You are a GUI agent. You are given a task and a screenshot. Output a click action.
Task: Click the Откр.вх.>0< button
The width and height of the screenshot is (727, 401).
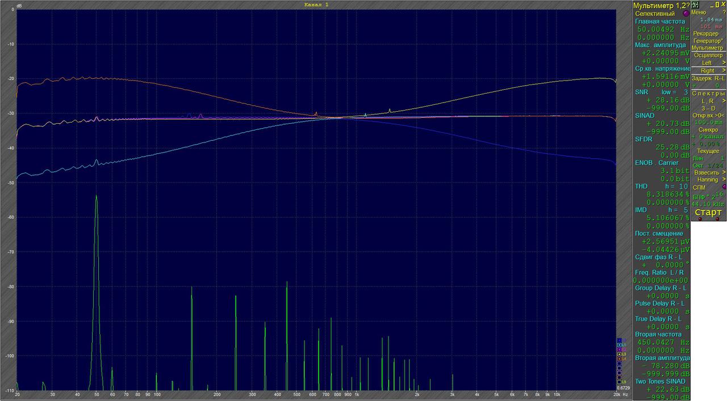708,115
